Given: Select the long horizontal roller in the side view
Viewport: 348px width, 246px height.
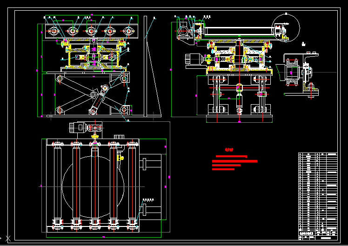Looking at the screenshot, I should click(x=239, y=31).
